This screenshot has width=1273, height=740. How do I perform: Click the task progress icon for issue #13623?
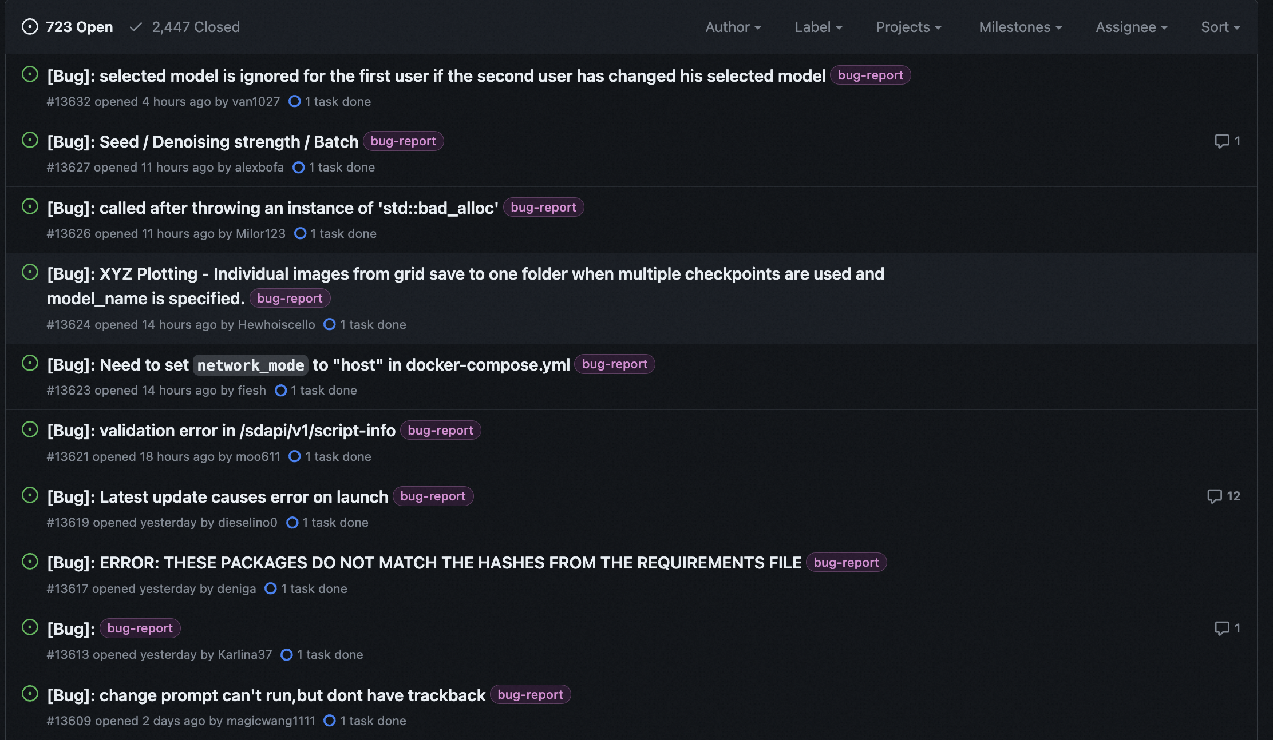point(280,391)
